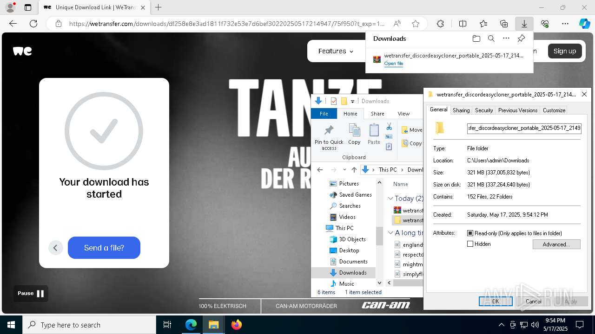Pin the Downloads panel

(522, 39)
